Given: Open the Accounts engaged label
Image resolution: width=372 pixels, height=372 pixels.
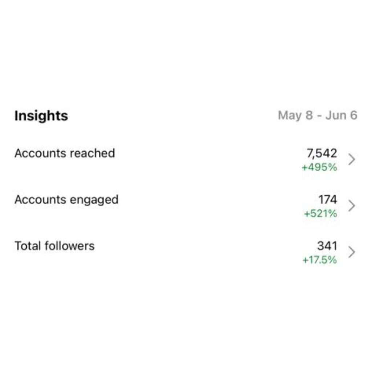Looking at the screenshot, I should [x=66, y=200].
